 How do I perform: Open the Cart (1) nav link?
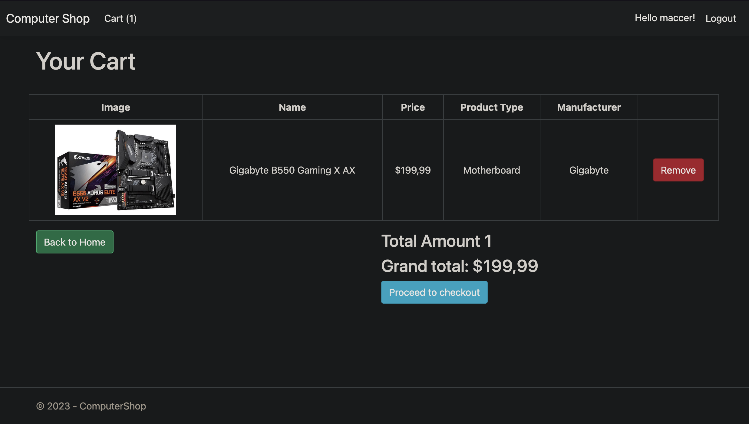point(120,18)
